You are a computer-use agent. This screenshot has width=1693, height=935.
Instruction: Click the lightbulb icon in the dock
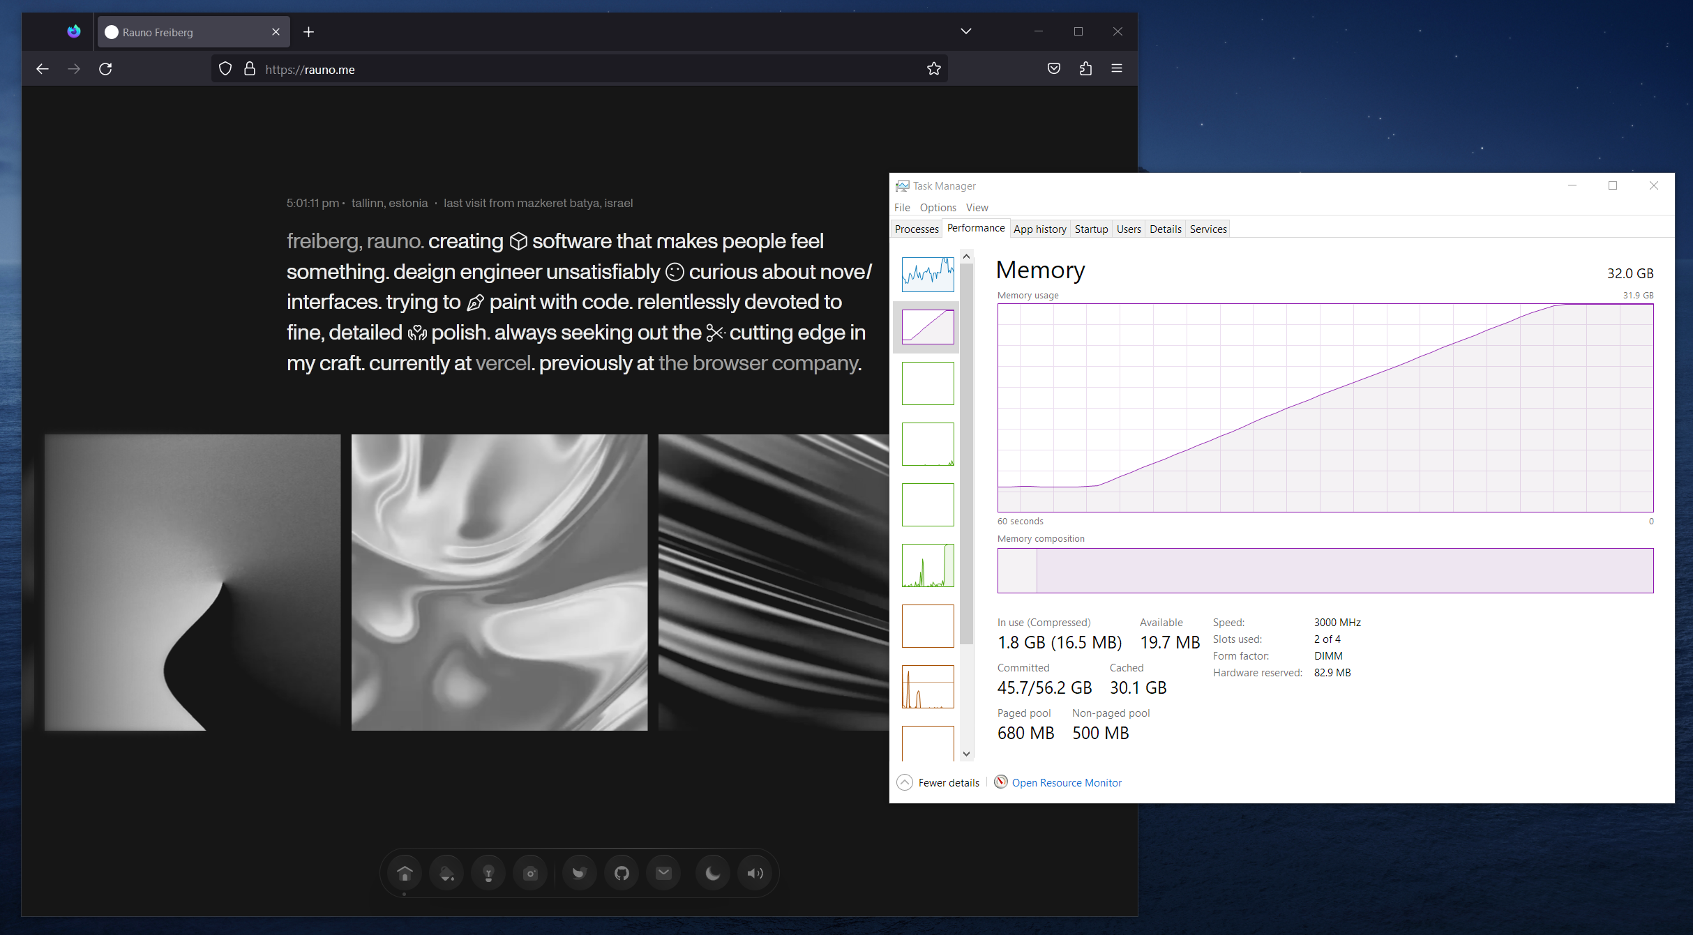tap(488, 872)
